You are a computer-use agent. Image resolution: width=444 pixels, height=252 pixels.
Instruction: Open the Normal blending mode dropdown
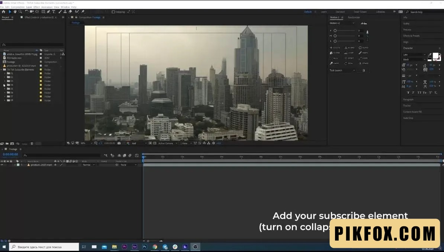(89, 165)
